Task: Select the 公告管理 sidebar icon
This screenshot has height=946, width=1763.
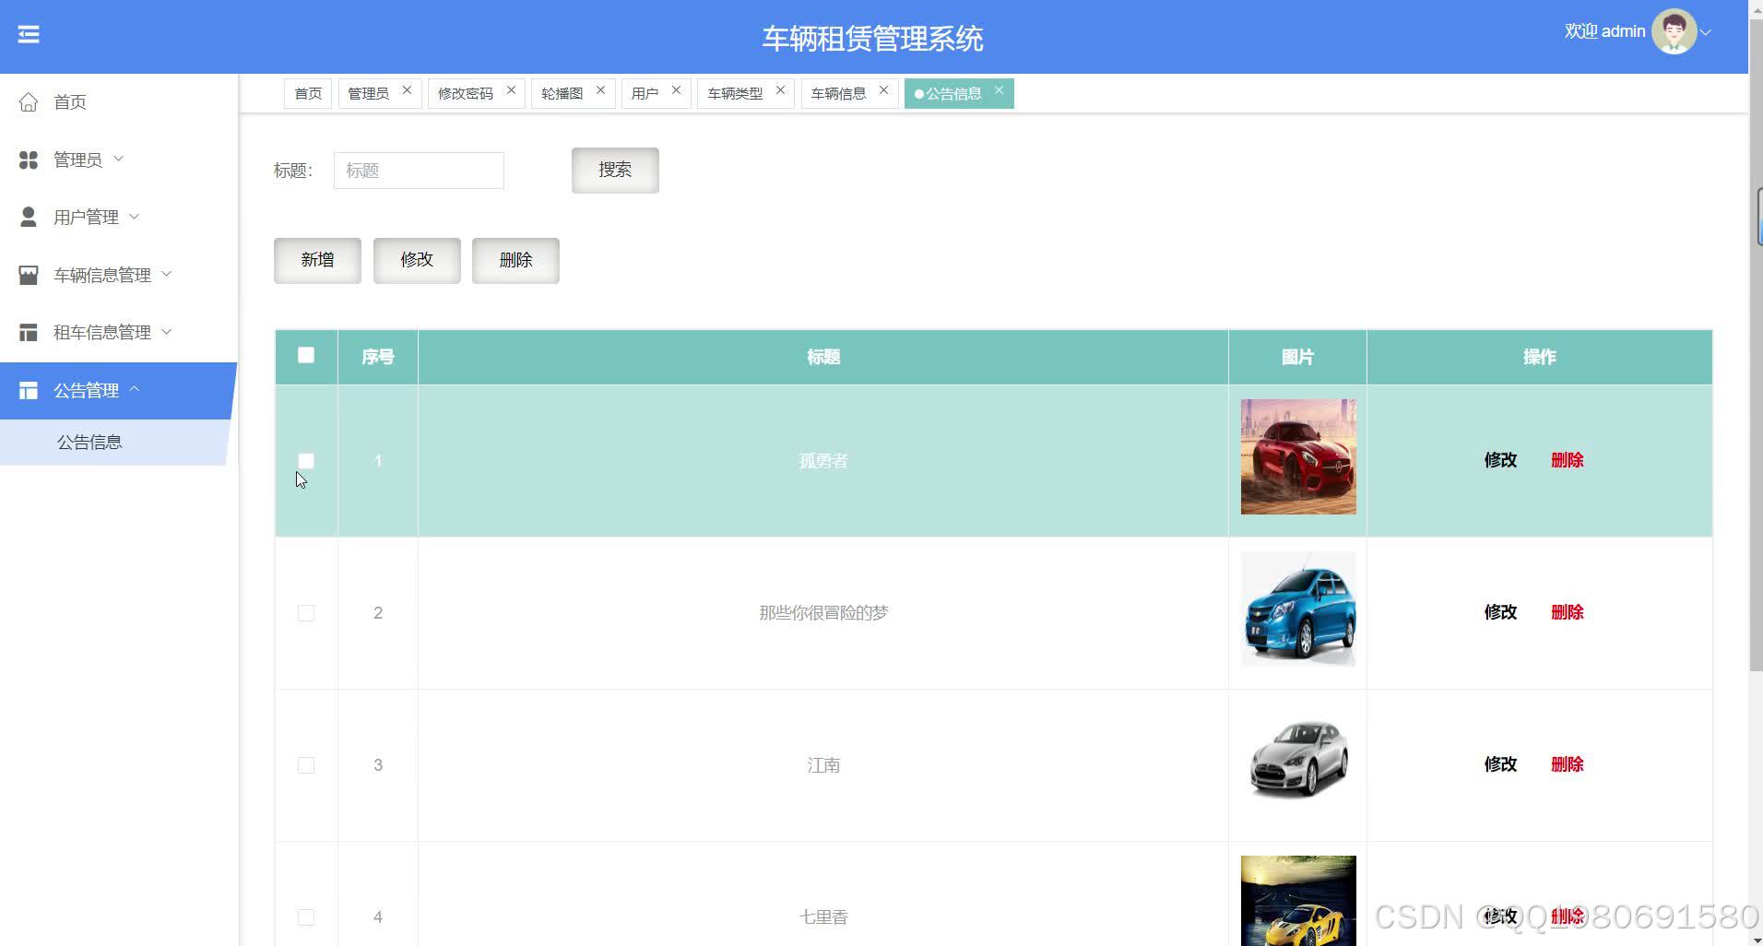Action: click(x=28, y=390)
